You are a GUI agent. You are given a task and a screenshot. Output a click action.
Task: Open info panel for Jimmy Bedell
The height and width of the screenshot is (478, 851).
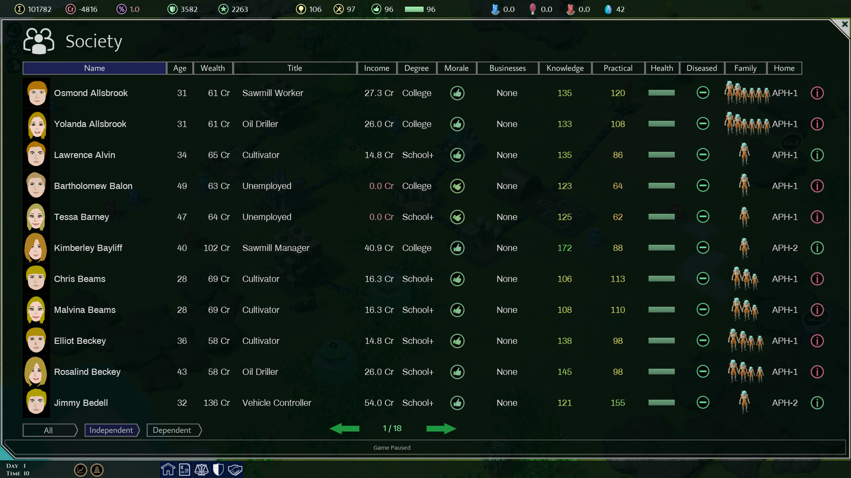click(817, 403)
